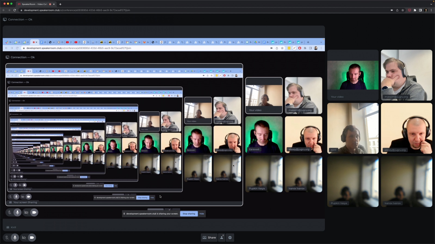Screen dimensions: 435x244
Task: Click the 'Connection — Ok' text inside the shared screen's first level
Action: tap(23, 57)
